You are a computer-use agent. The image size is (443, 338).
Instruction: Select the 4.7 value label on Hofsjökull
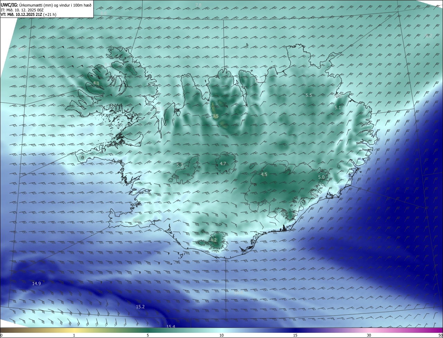pos(223,164)
